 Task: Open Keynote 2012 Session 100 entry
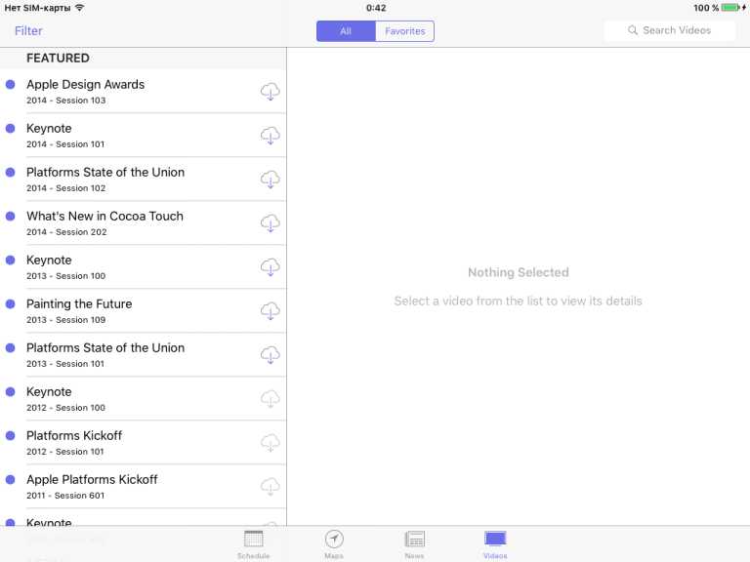click(x=143, y=399)
